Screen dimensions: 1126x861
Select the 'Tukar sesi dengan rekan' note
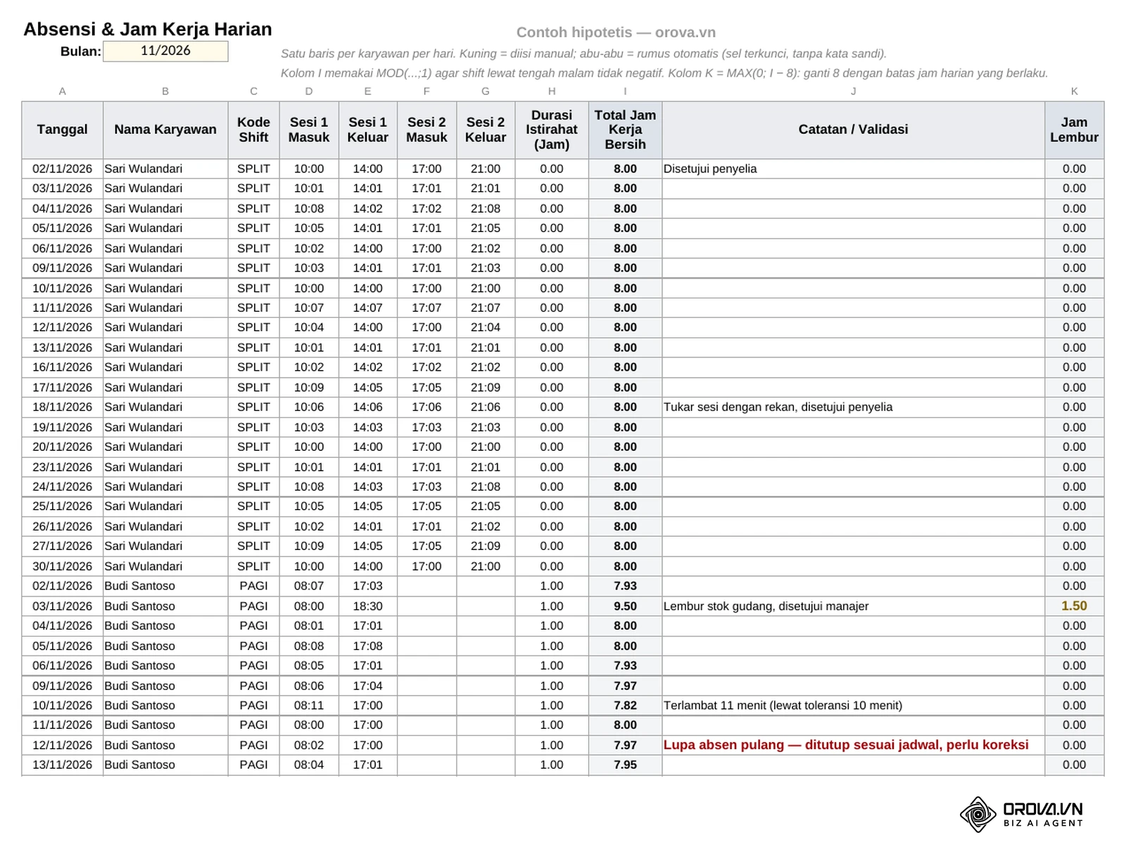(778, 407)
